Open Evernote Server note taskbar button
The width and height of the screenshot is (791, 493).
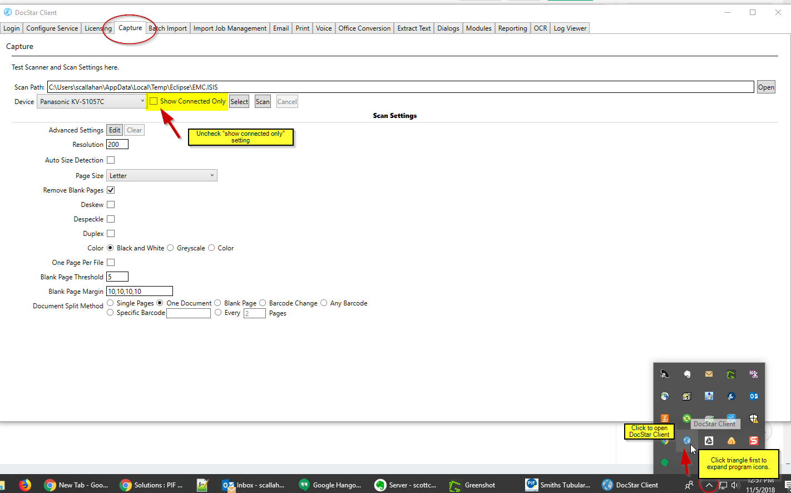pyautogui.click(x=406, y=485)
